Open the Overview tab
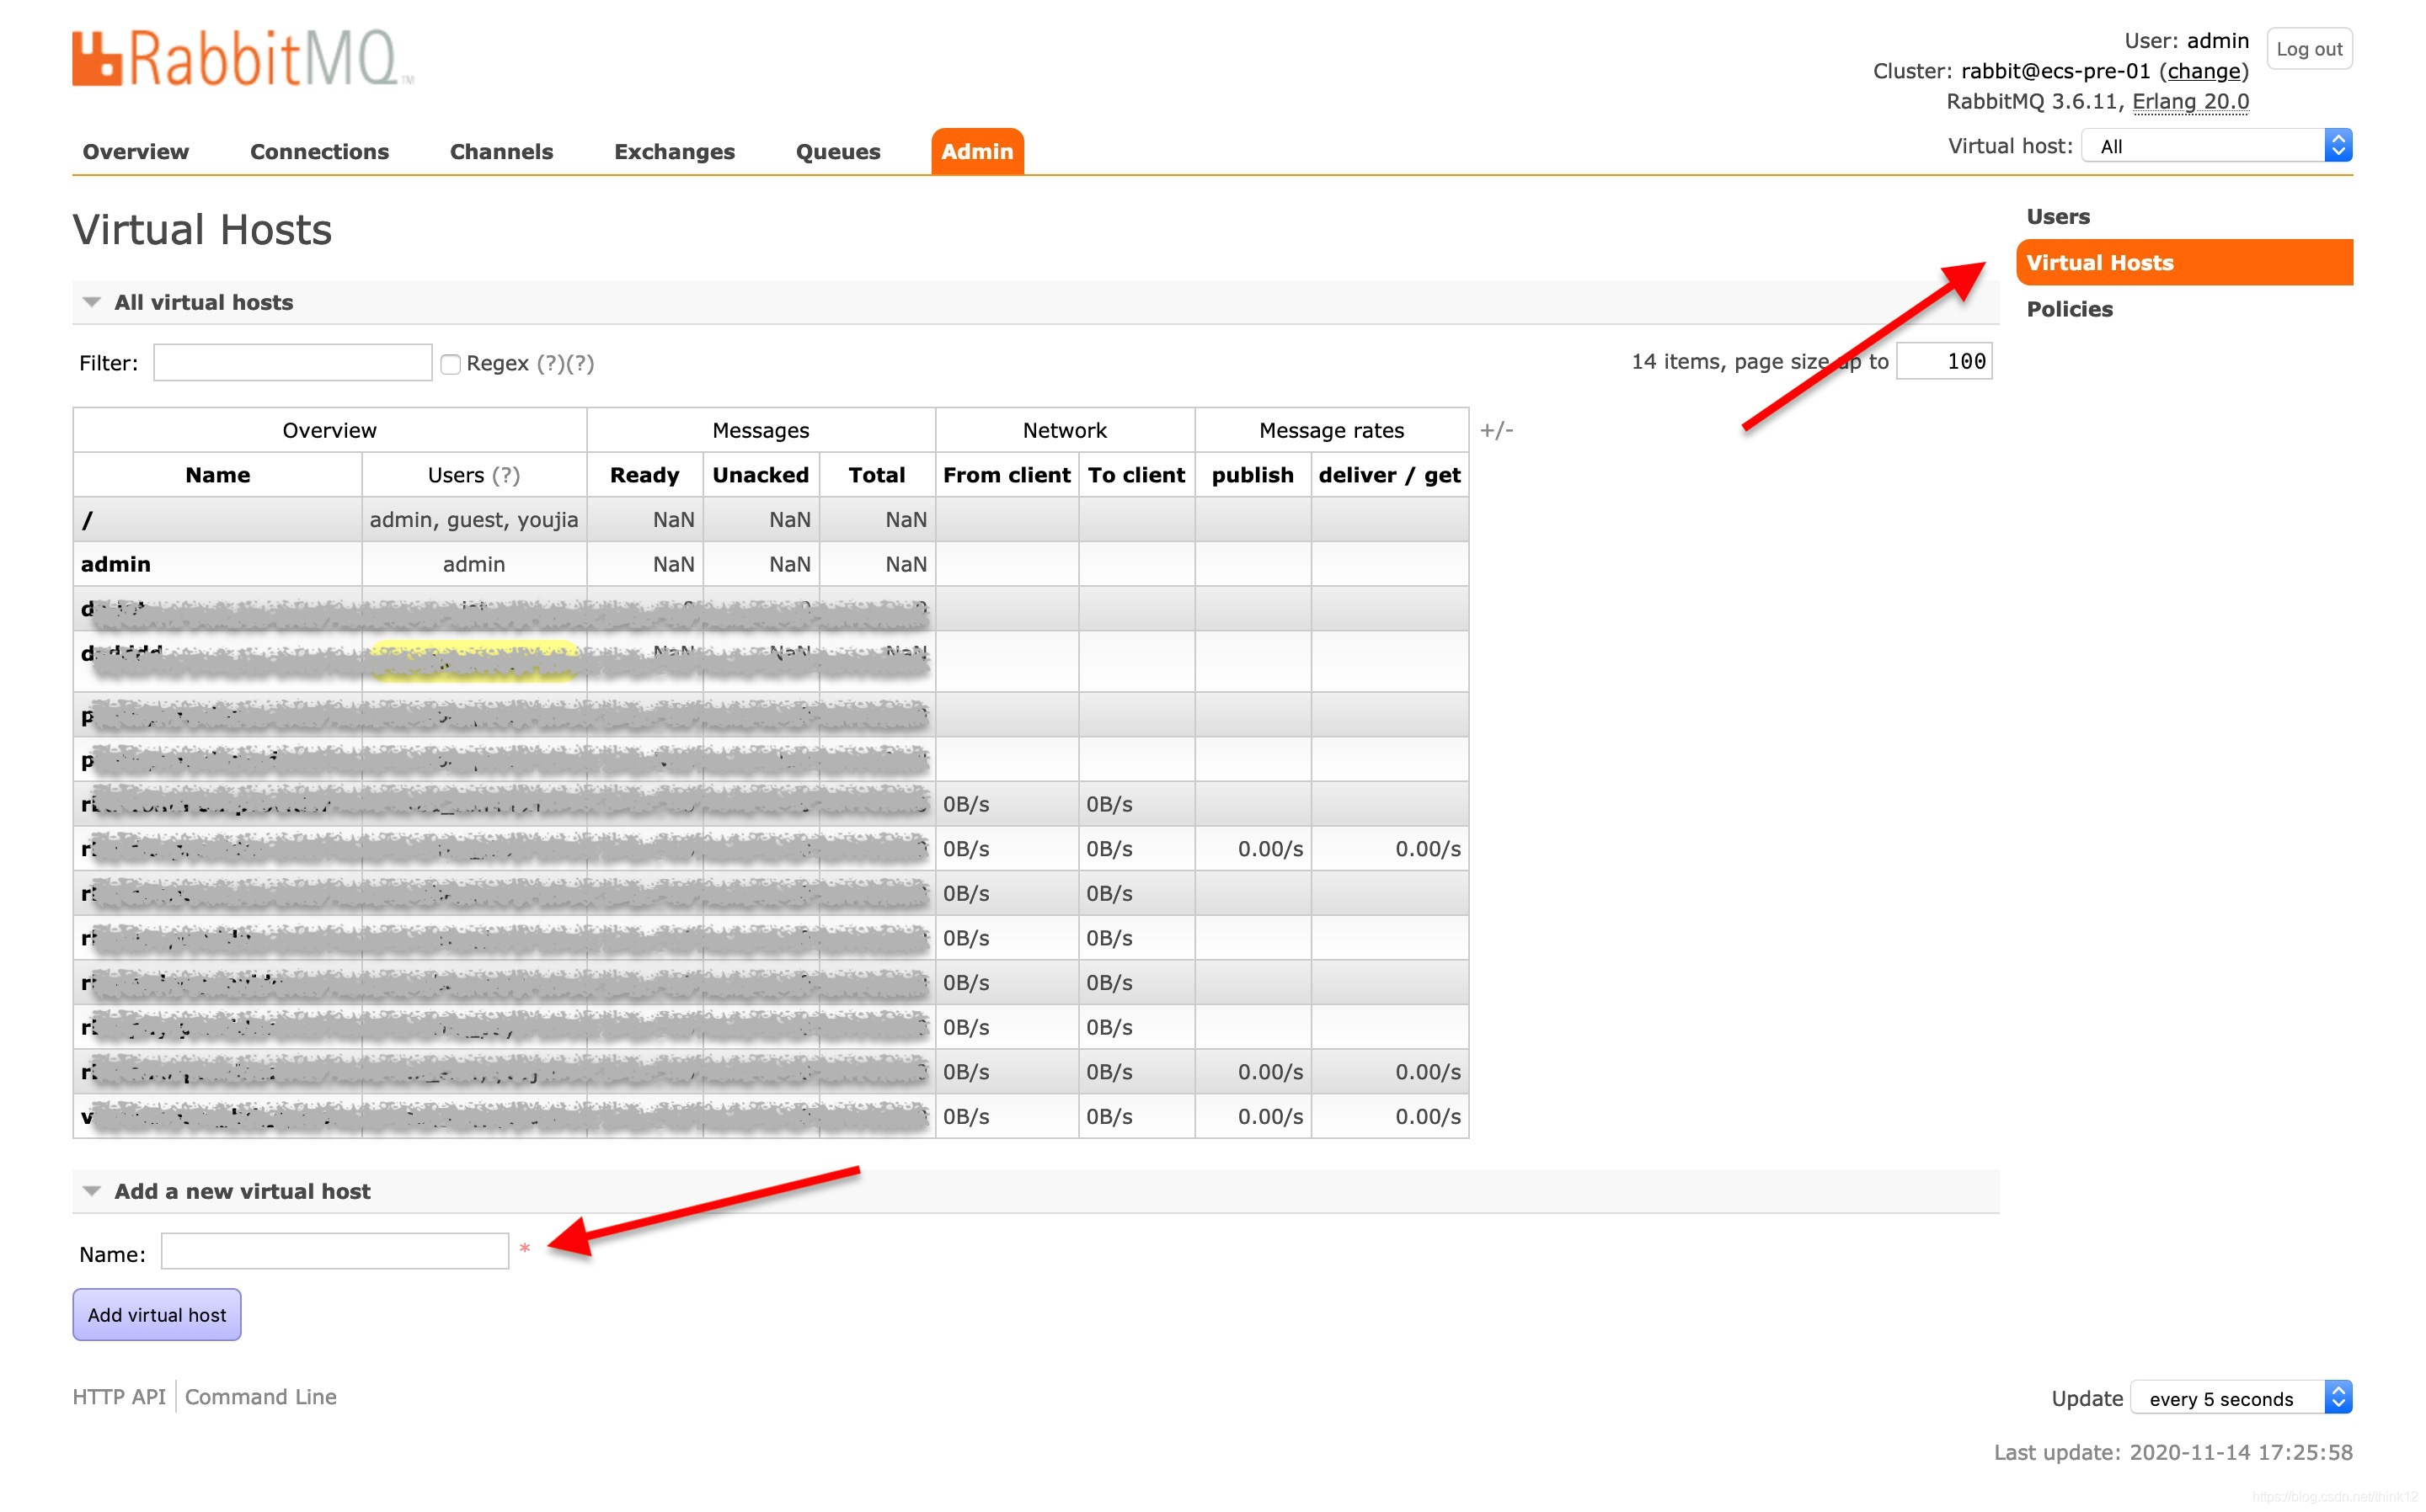Screen dimensions: 2426x1512 click(x=135, y=152)
